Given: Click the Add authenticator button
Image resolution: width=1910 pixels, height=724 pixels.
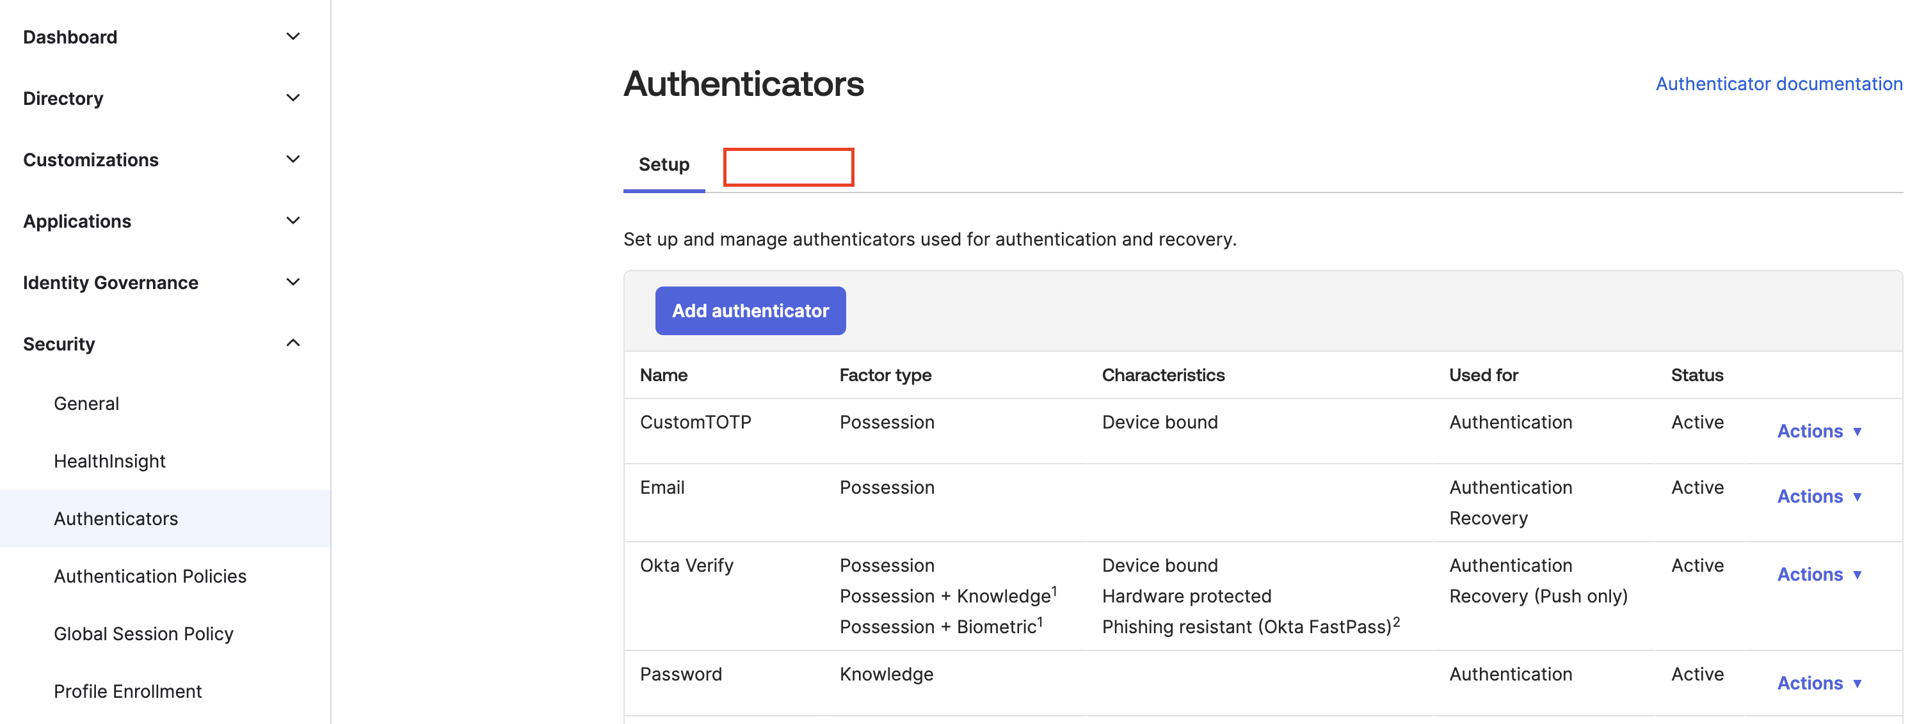Looking at the screenshot, I should click(x=750, y=310).
